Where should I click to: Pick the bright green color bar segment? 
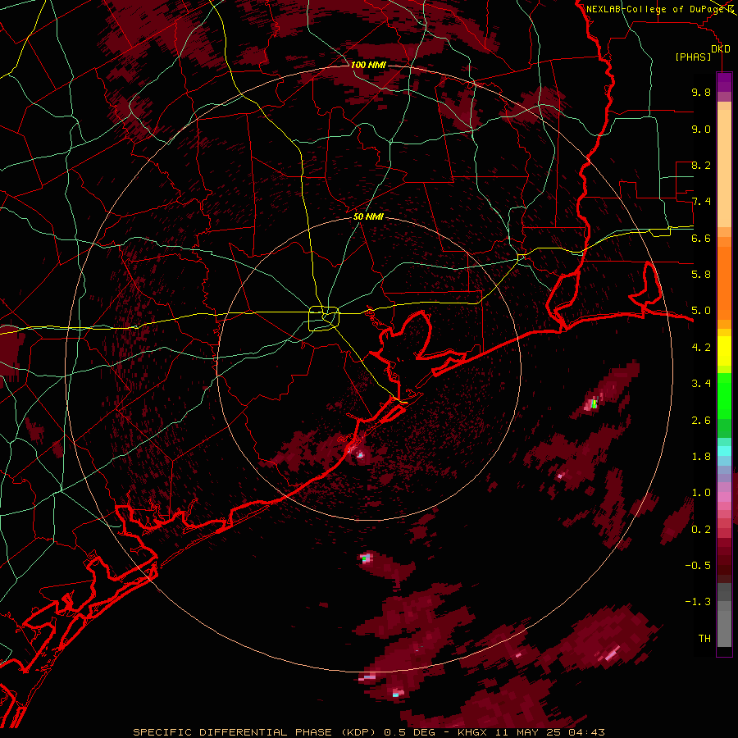tap(724, 396)
